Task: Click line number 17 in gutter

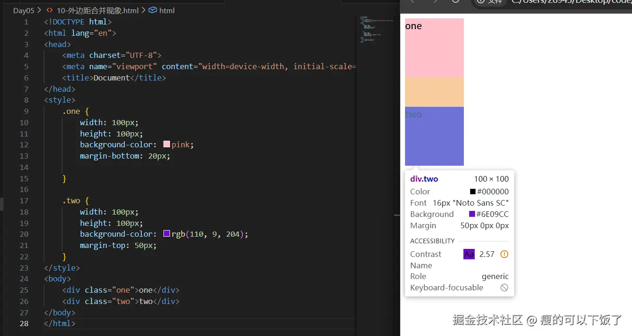Action: tap(24, 200)
